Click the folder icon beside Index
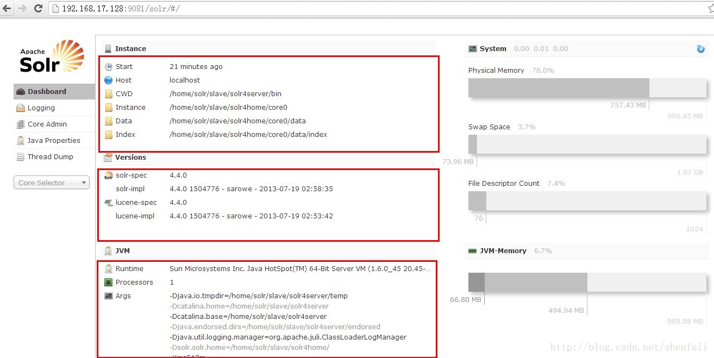Viewport: 714px width, 358px height. click(x=109, y=134)
